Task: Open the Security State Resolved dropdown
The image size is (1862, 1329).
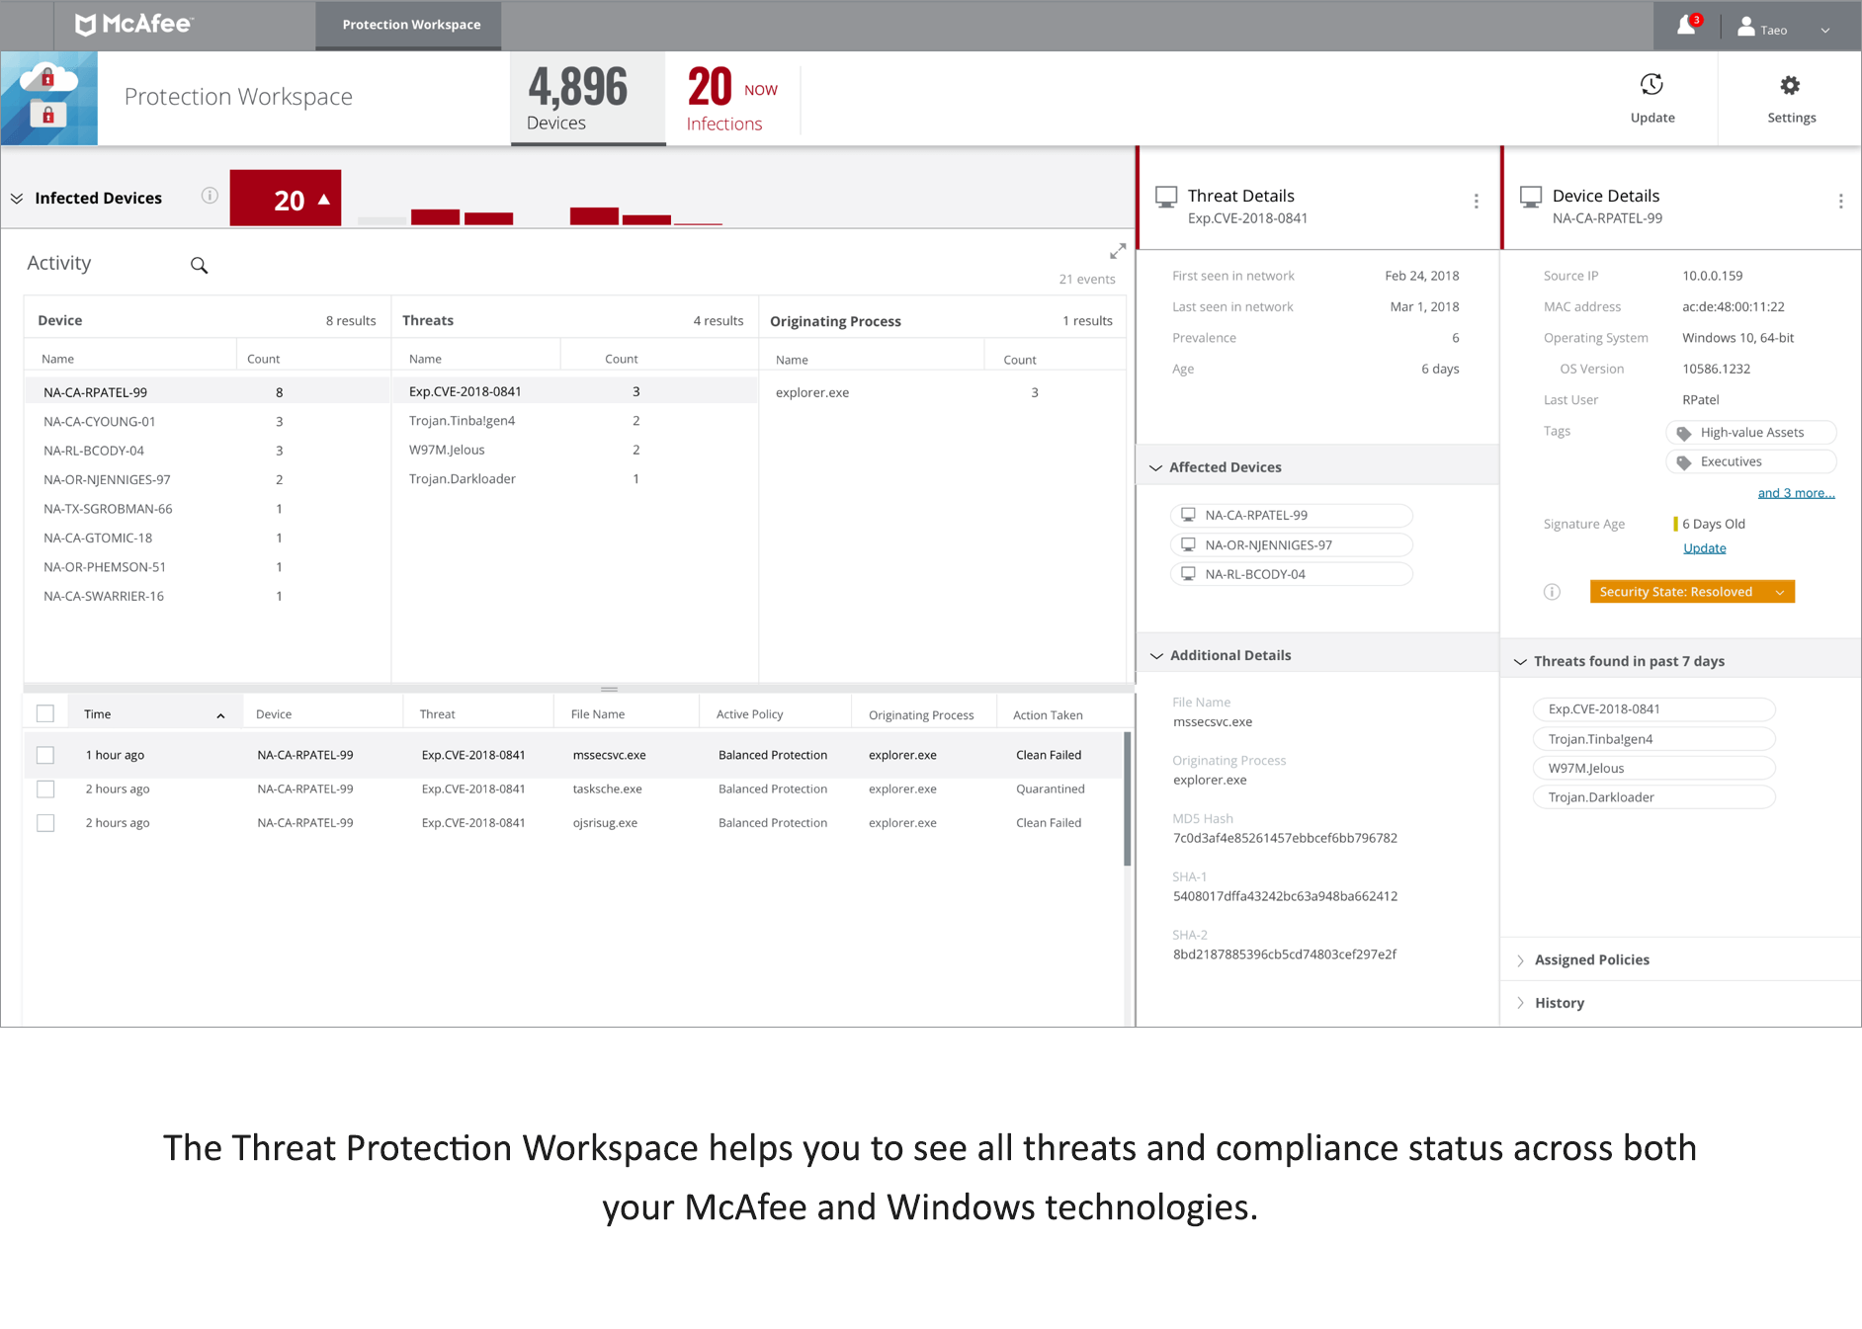Action: [1692, 592]
